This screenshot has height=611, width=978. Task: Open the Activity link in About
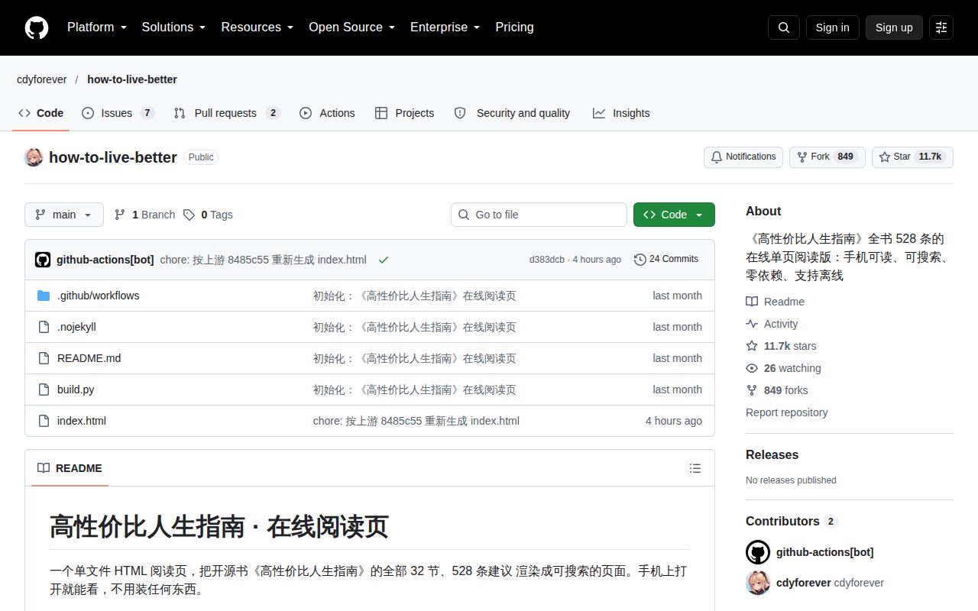coord(772,324)
